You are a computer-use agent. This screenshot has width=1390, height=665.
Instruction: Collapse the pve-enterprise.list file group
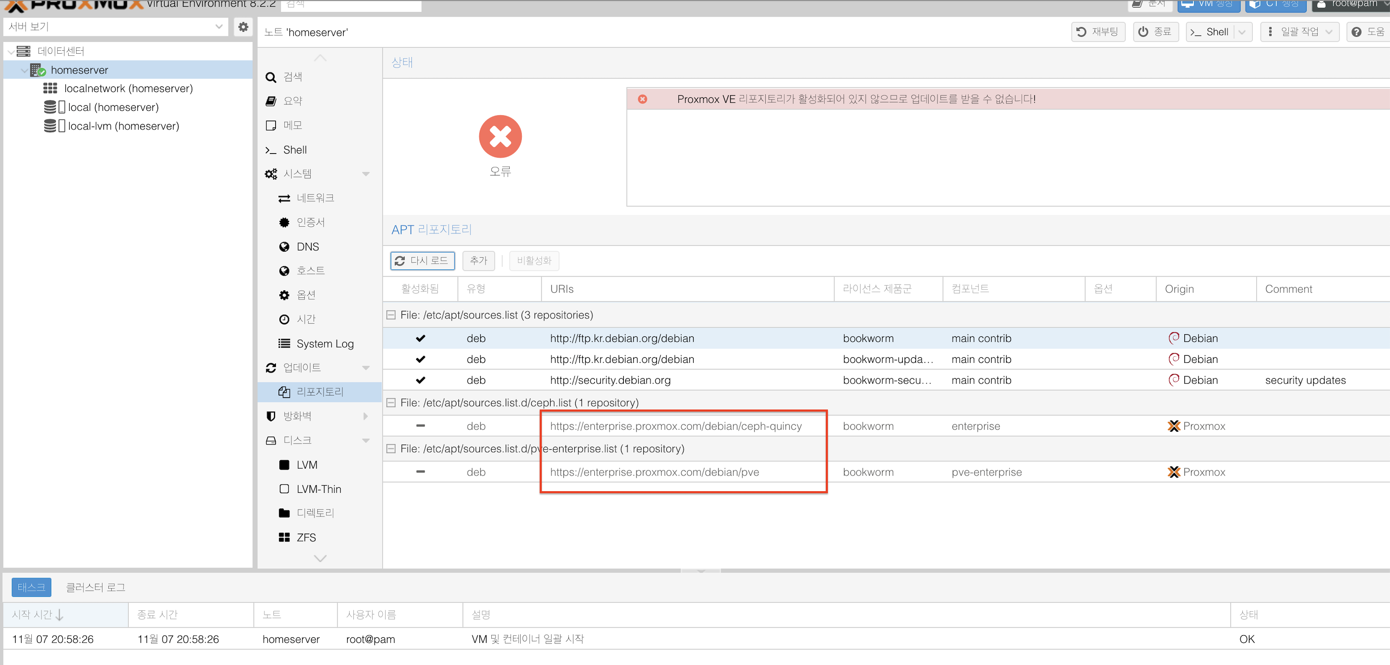tap(391, 449)
